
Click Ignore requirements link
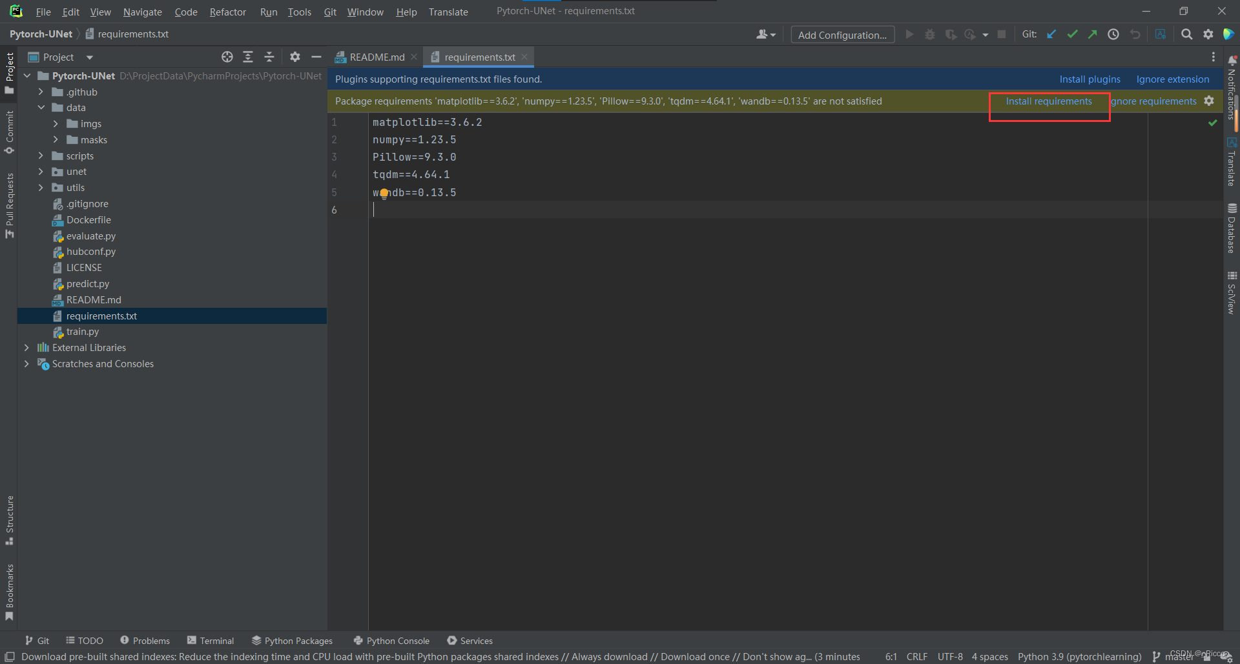pos(1153,101)
